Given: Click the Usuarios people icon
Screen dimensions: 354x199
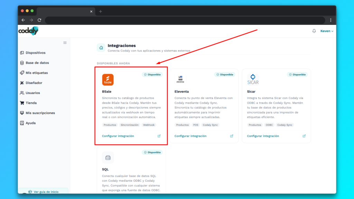Looking at the screenshot, I should [22, 93].
